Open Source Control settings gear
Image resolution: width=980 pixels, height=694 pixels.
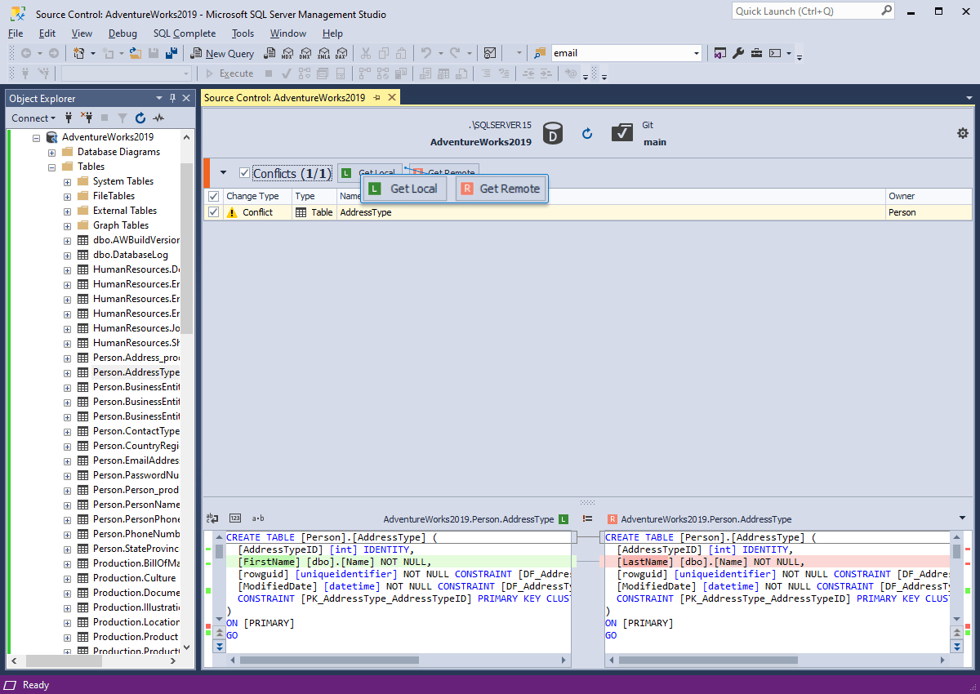point(963,133)
